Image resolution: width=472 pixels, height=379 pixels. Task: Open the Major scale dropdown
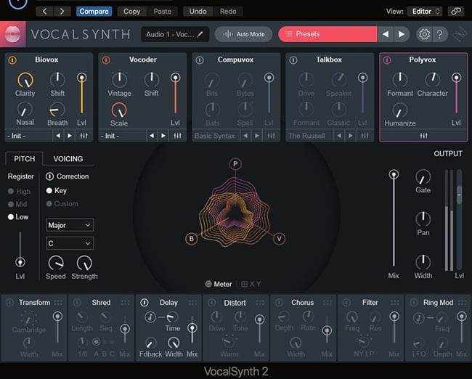(x=70, y=225)
